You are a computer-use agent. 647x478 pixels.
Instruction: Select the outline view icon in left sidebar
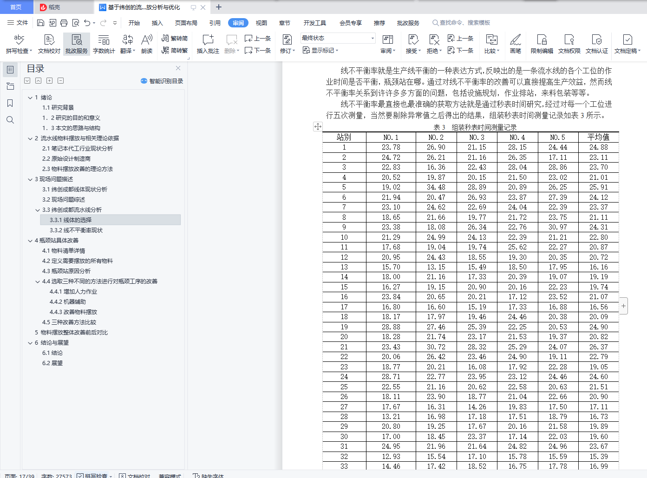[x=10, y=70]
